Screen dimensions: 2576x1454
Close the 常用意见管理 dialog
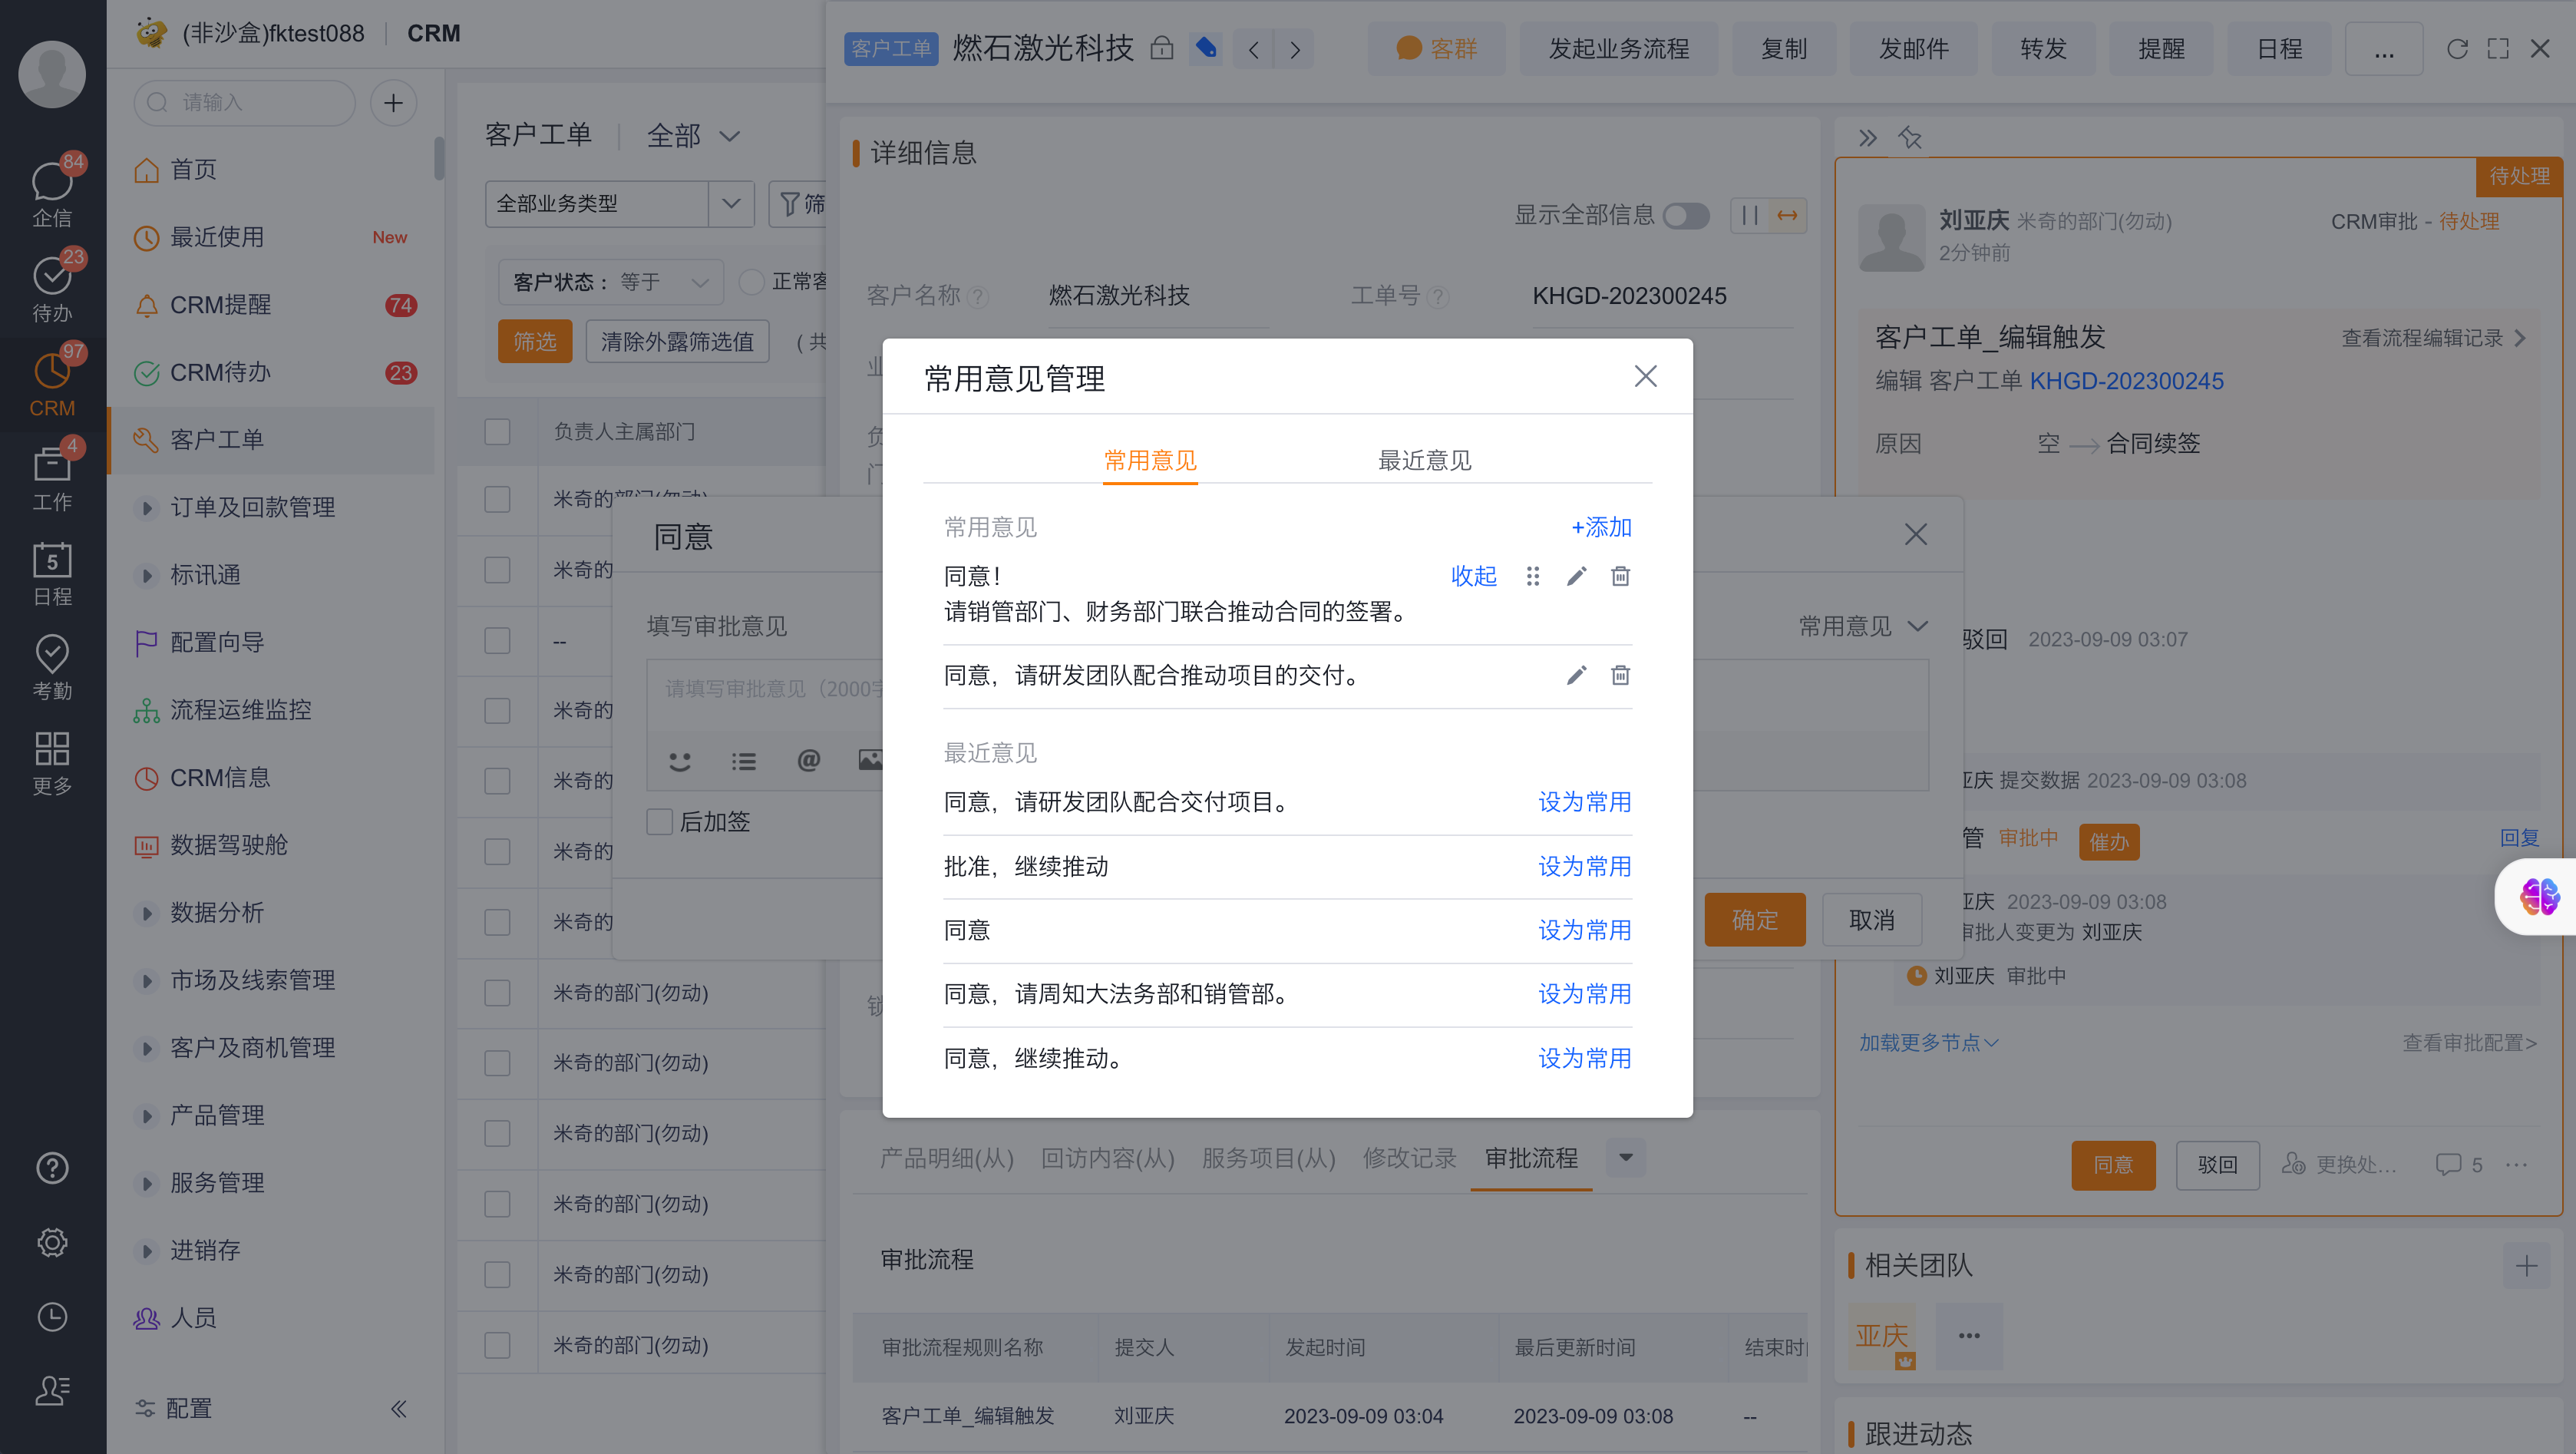1646,376
